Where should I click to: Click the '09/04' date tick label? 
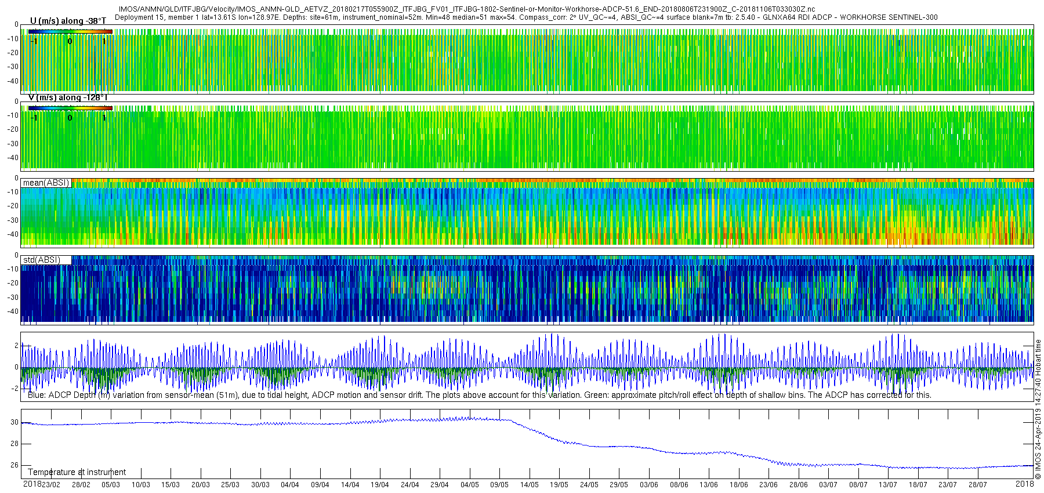(320, 484)
